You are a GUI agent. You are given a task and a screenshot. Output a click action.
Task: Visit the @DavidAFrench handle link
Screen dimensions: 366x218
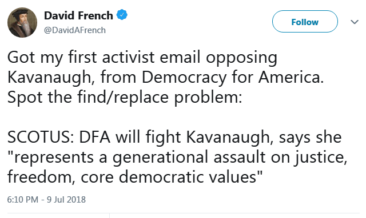click(75, 30)
